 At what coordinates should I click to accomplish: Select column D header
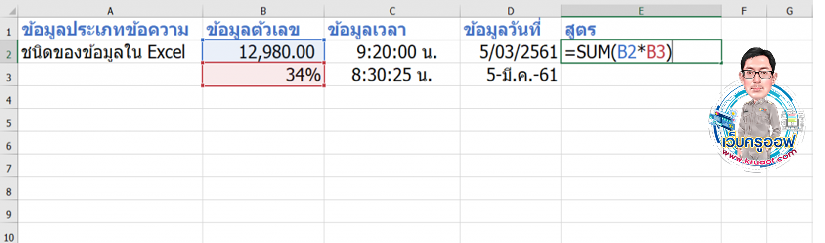[x=510, y=11]
